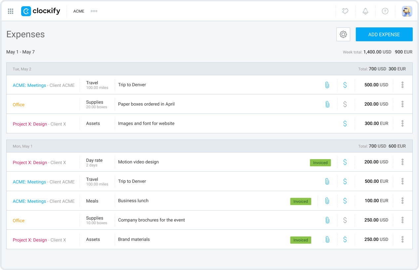Open more options for Motion video design

(402, 162)
